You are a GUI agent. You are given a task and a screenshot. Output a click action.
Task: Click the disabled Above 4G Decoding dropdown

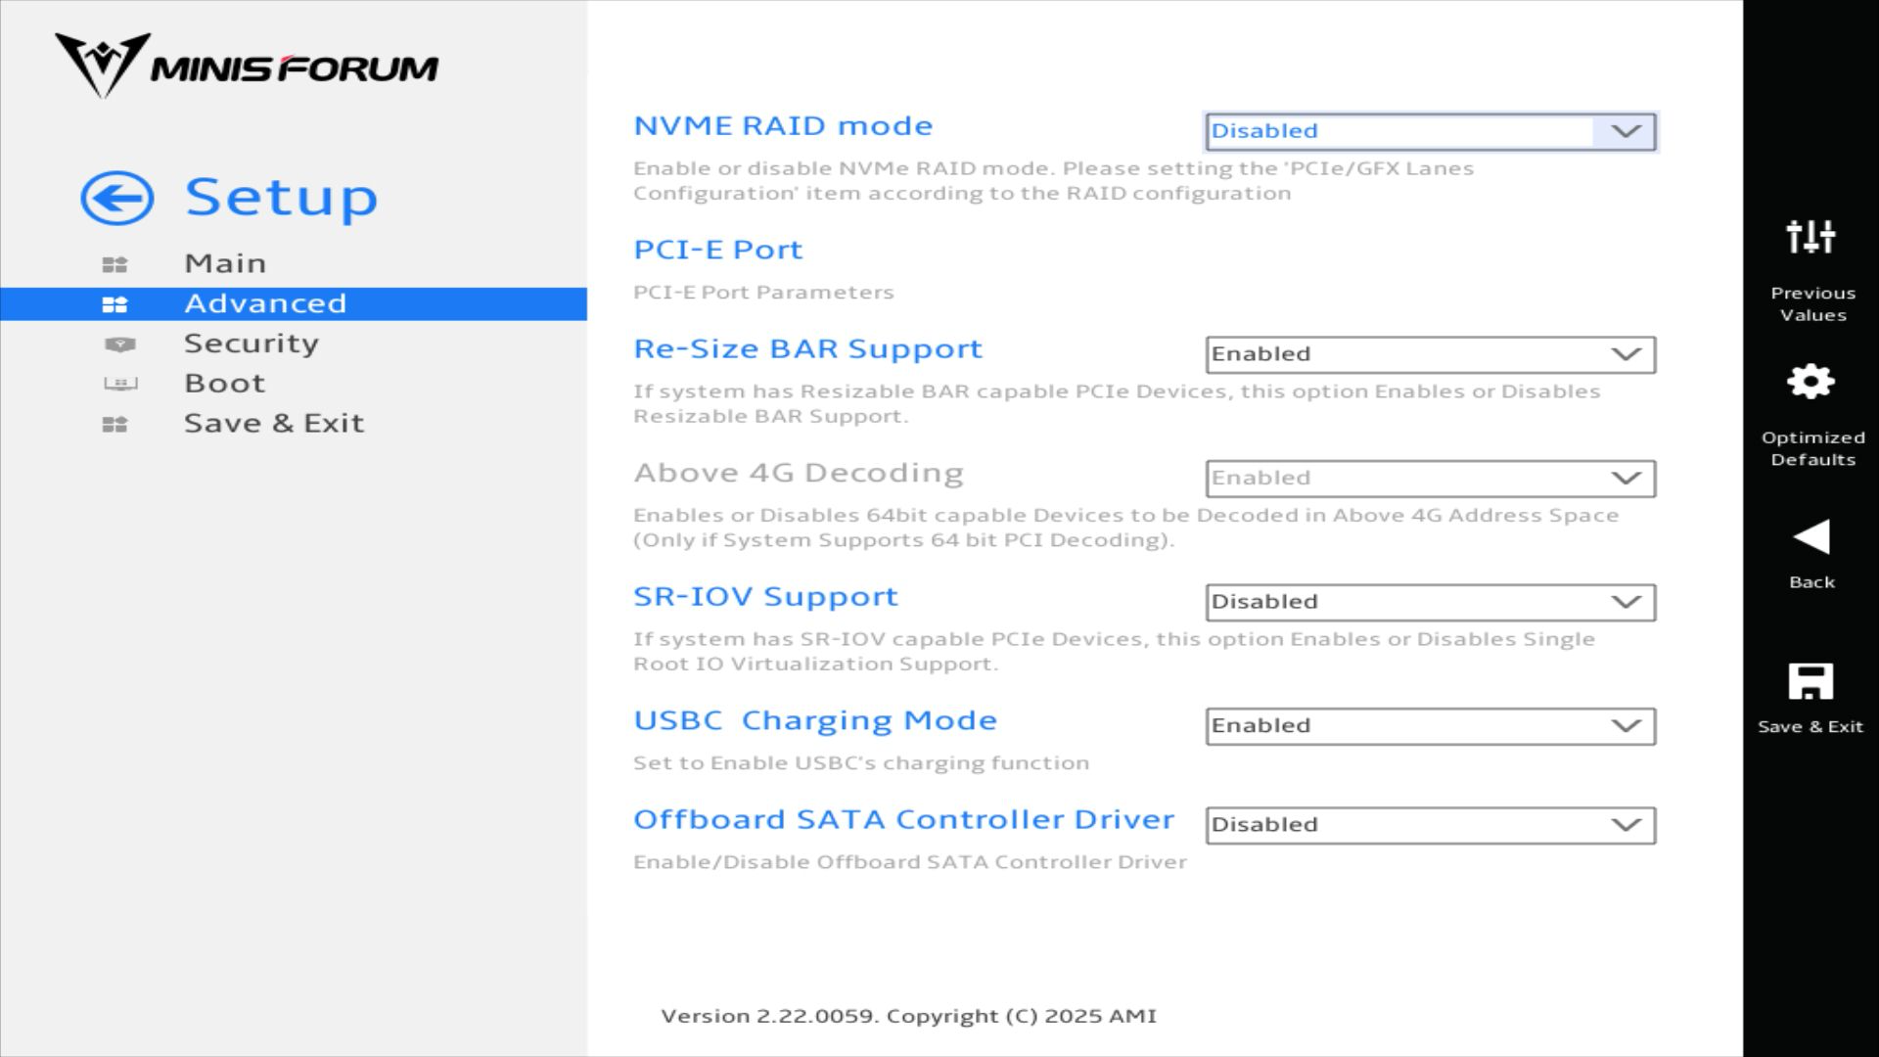coord(1430,479)
